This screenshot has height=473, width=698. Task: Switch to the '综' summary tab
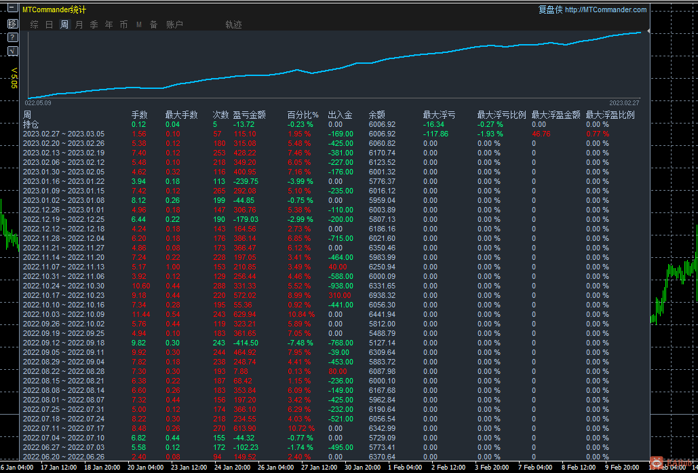tap(34, 25)
